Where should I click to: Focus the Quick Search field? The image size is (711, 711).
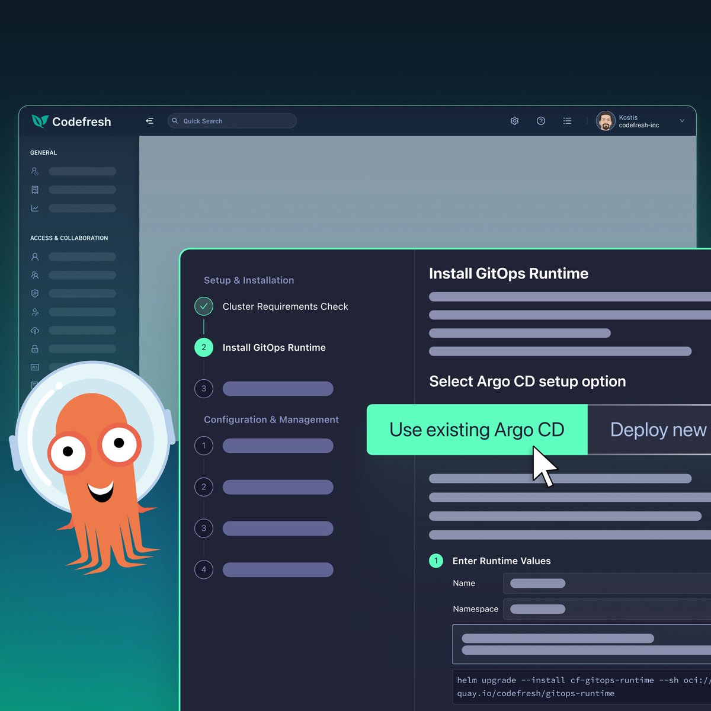click(232, 121)
